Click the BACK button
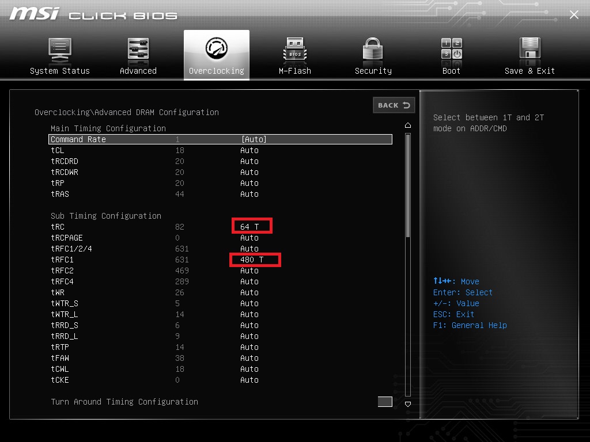This screenshot has height=442, width=590. (x=394, y=105)
